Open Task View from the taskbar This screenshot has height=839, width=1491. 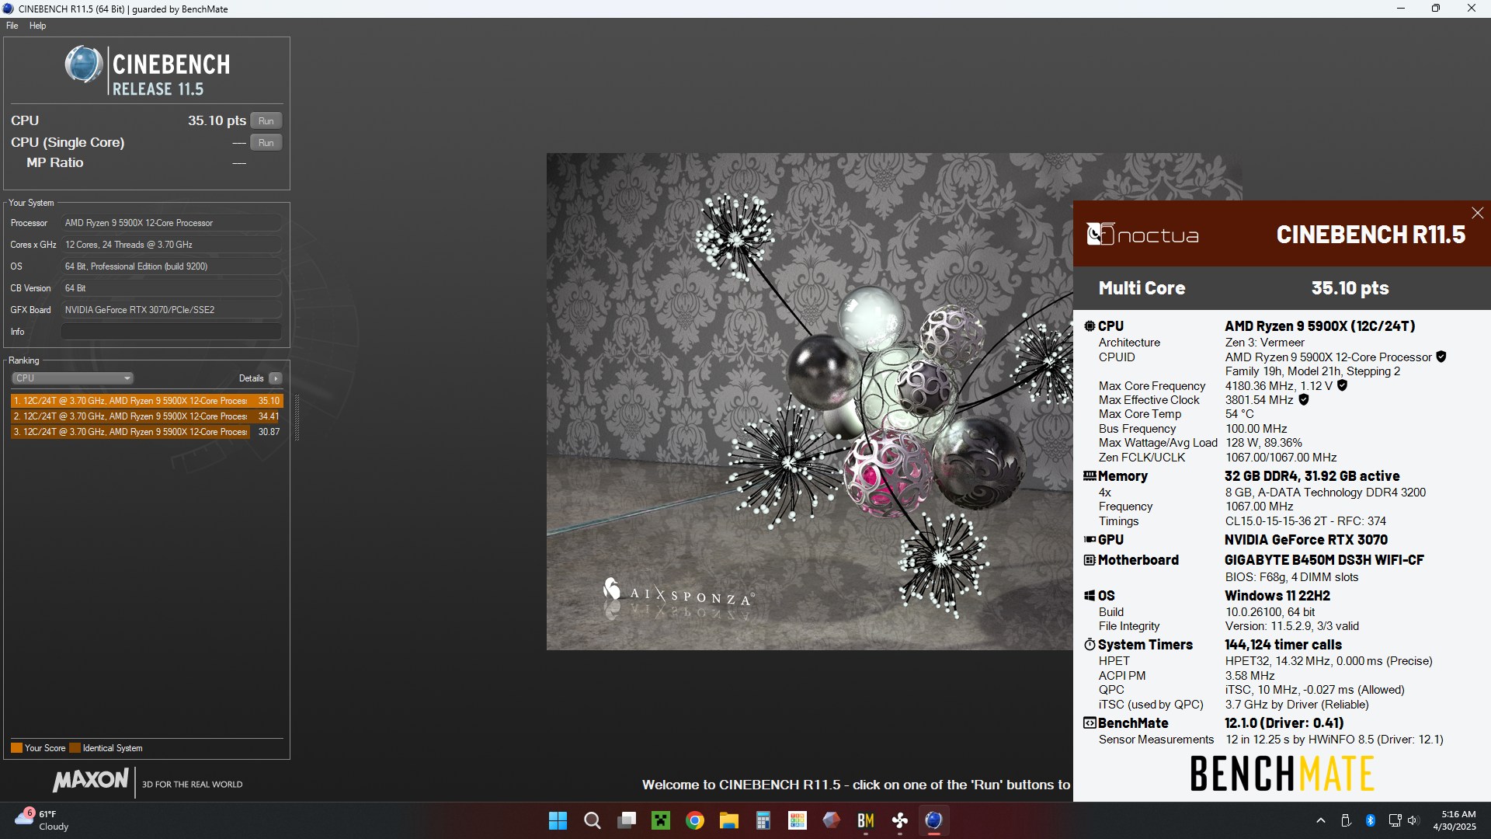627,820
